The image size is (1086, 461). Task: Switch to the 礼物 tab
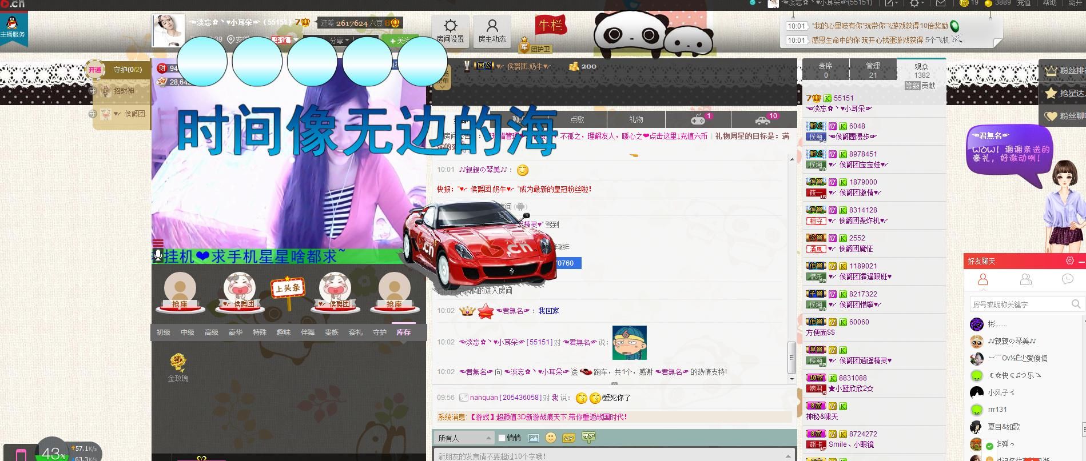tap(636, 119)
